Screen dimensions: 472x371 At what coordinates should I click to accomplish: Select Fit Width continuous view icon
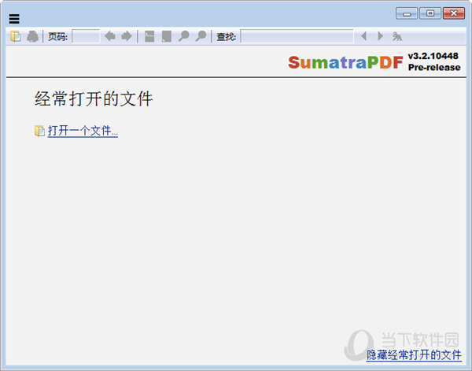point(149,36)
